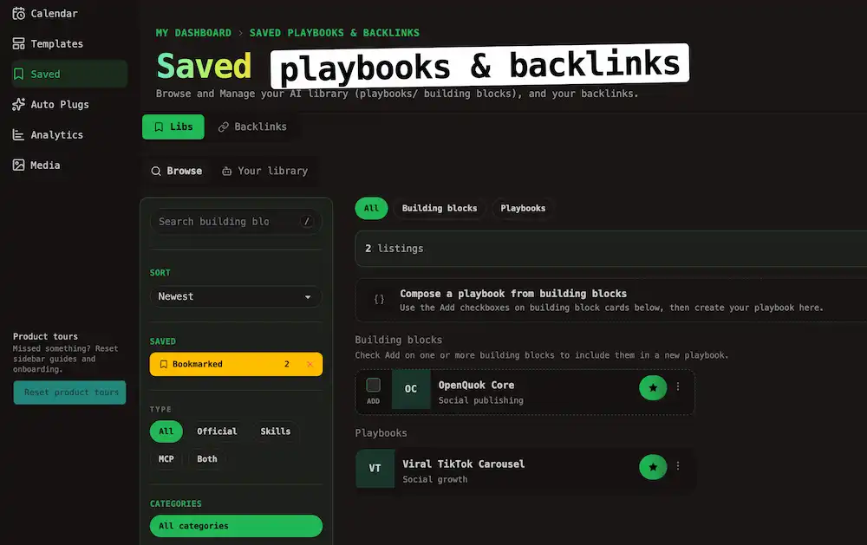Toggle the Bookmarked saved filter
This screenshot has height=545, width=867.
(236, 364)
